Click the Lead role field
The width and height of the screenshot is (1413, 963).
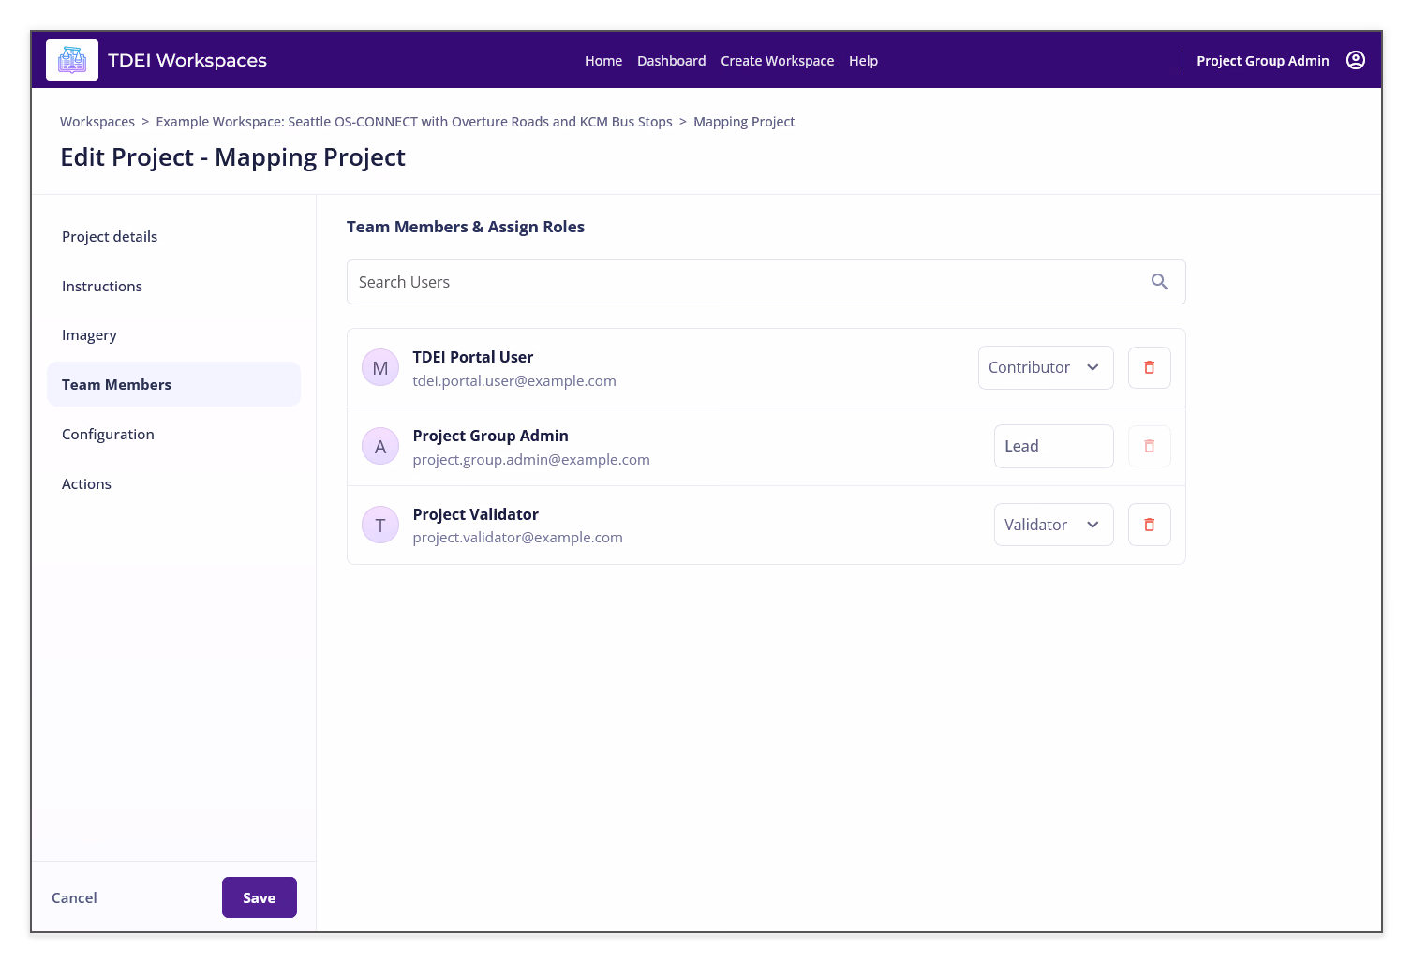(x=1053, y=446)
